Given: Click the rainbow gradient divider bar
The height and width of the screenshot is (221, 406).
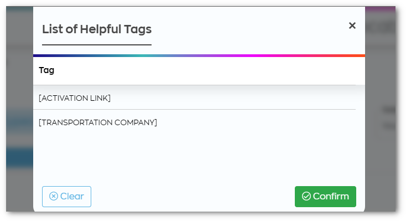Looking at the screenshot, I should (x=199, y=55).
